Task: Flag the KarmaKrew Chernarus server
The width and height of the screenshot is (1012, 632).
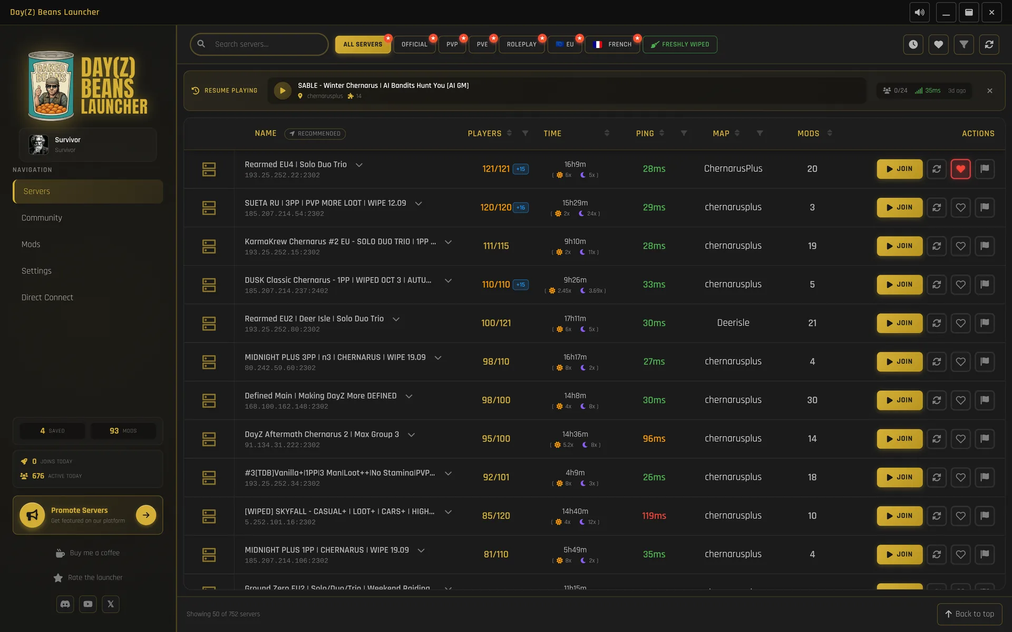Action: 985,246
